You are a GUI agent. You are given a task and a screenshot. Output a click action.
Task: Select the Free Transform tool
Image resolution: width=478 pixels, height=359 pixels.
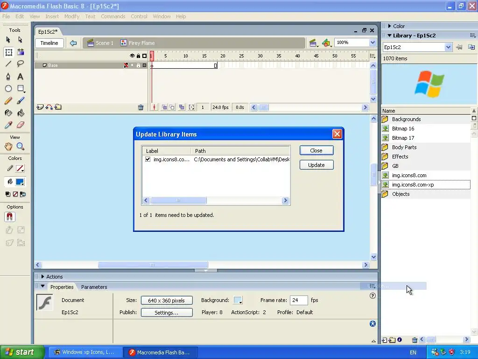[8, 52]
